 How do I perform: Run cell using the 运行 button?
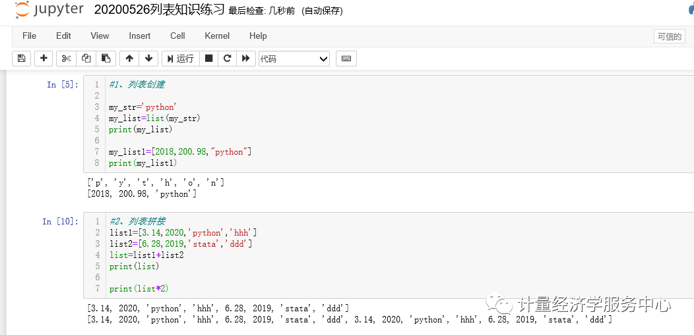(181, 59)
